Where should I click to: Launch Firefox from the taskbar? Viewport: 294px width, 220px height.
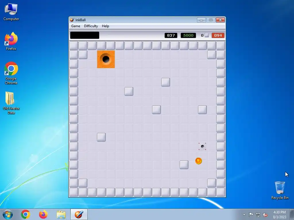(43, 214)
